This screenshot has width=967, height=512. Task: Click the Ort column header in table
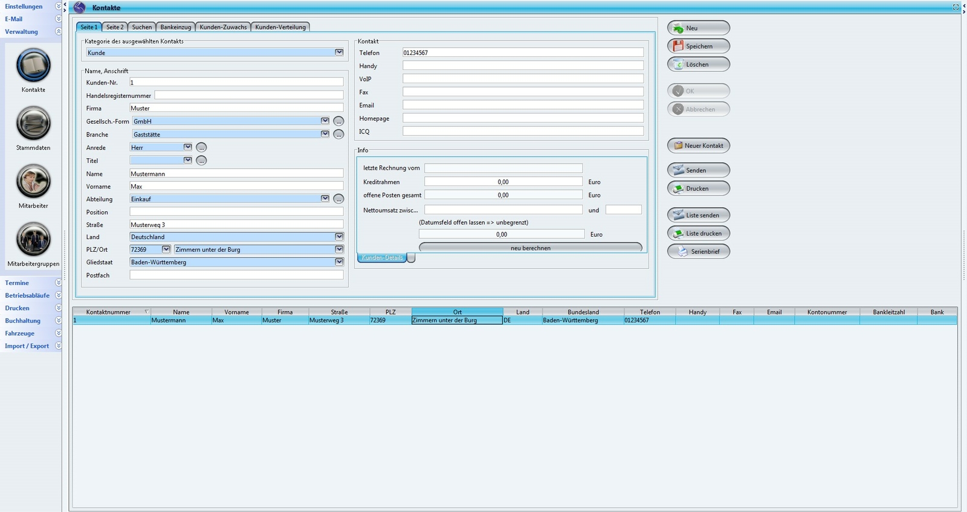tap(458, 312)
